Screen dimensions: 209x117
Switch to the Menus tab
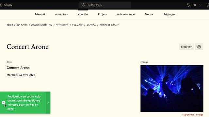(x=149, y=14)
